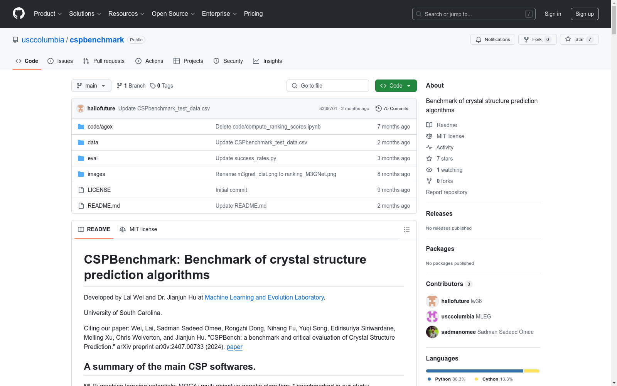
Task: Open commit 'Rename m3gnet_dist.png to ranking_M3GNet.png'
Action: point(276,174)
